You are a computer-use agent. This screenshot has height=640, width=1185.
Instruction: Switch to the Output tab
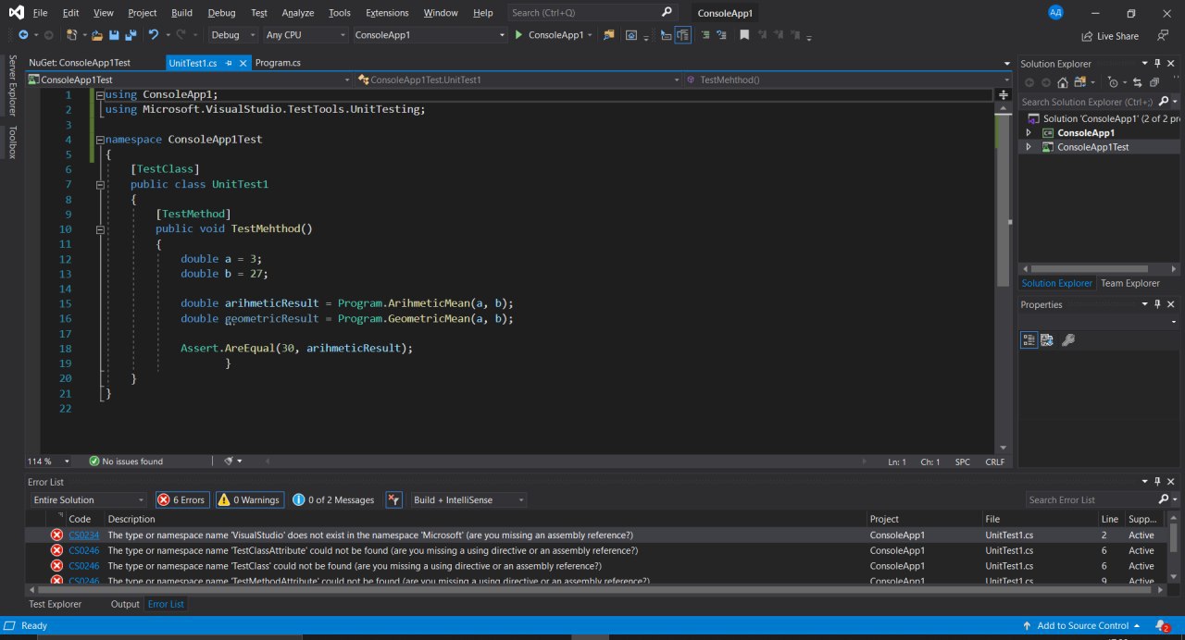click(x=125, y=604)
